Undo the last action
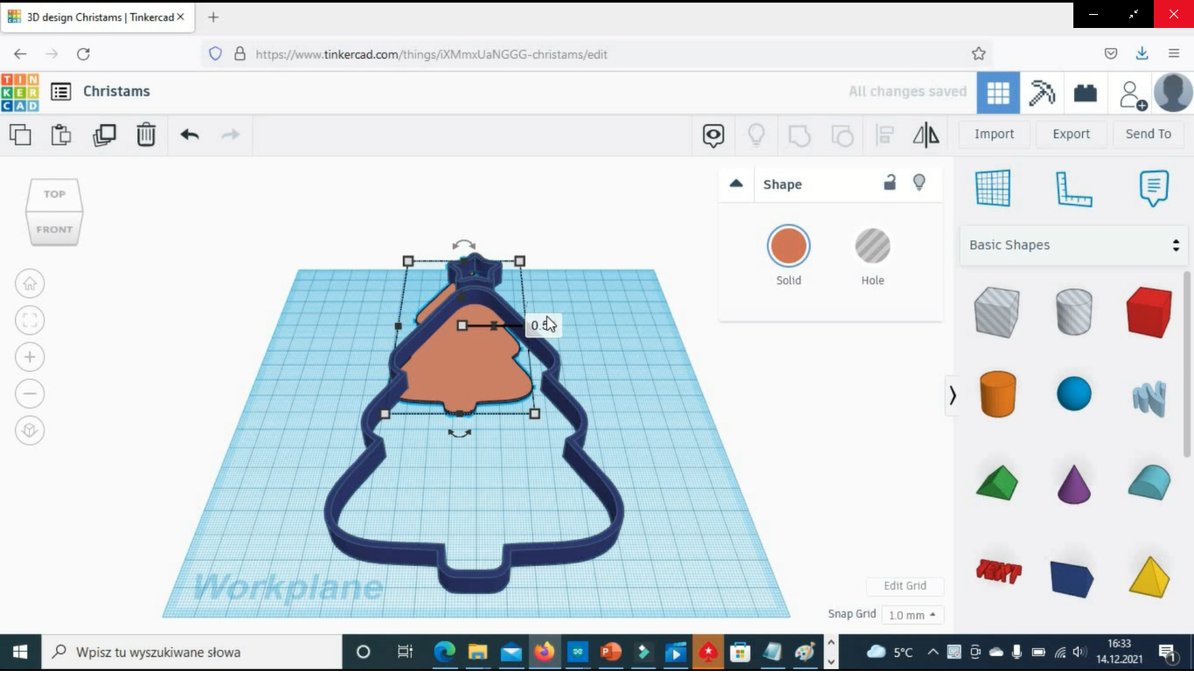The height and width of the screenshot is (698, 1194). pyautogui.click(x=190, y=135)
